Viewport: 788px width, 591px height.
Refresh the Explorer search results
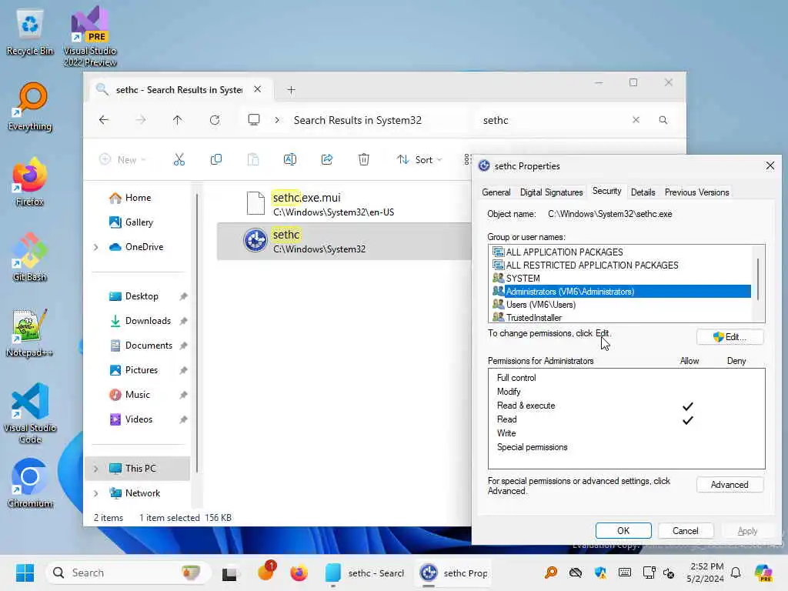tap(215, 120)
